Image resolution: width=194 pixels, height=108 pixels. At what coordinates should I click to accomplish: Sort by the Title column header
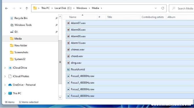[x=110, y=17]
